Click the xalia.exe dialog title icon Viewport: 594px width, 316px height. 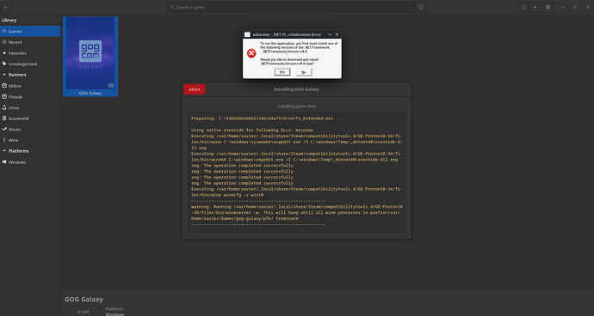(247, 34)
